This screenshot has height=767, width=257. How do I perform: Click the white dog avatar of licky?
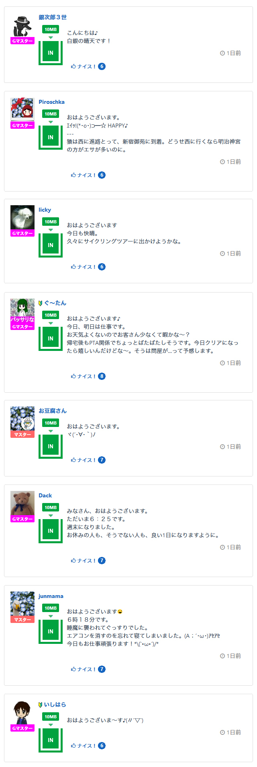(x=22, y=217)
